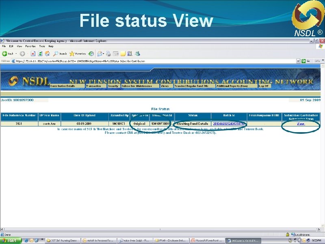The image size is (325, 244).
Task: Expand the Mail button dropdown arrow
Action: 104,54
